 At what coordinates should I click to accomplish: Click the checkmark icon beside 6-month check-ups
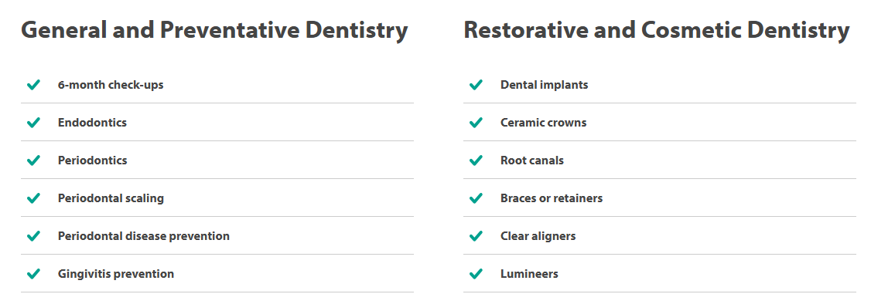(x=34, y=85)
